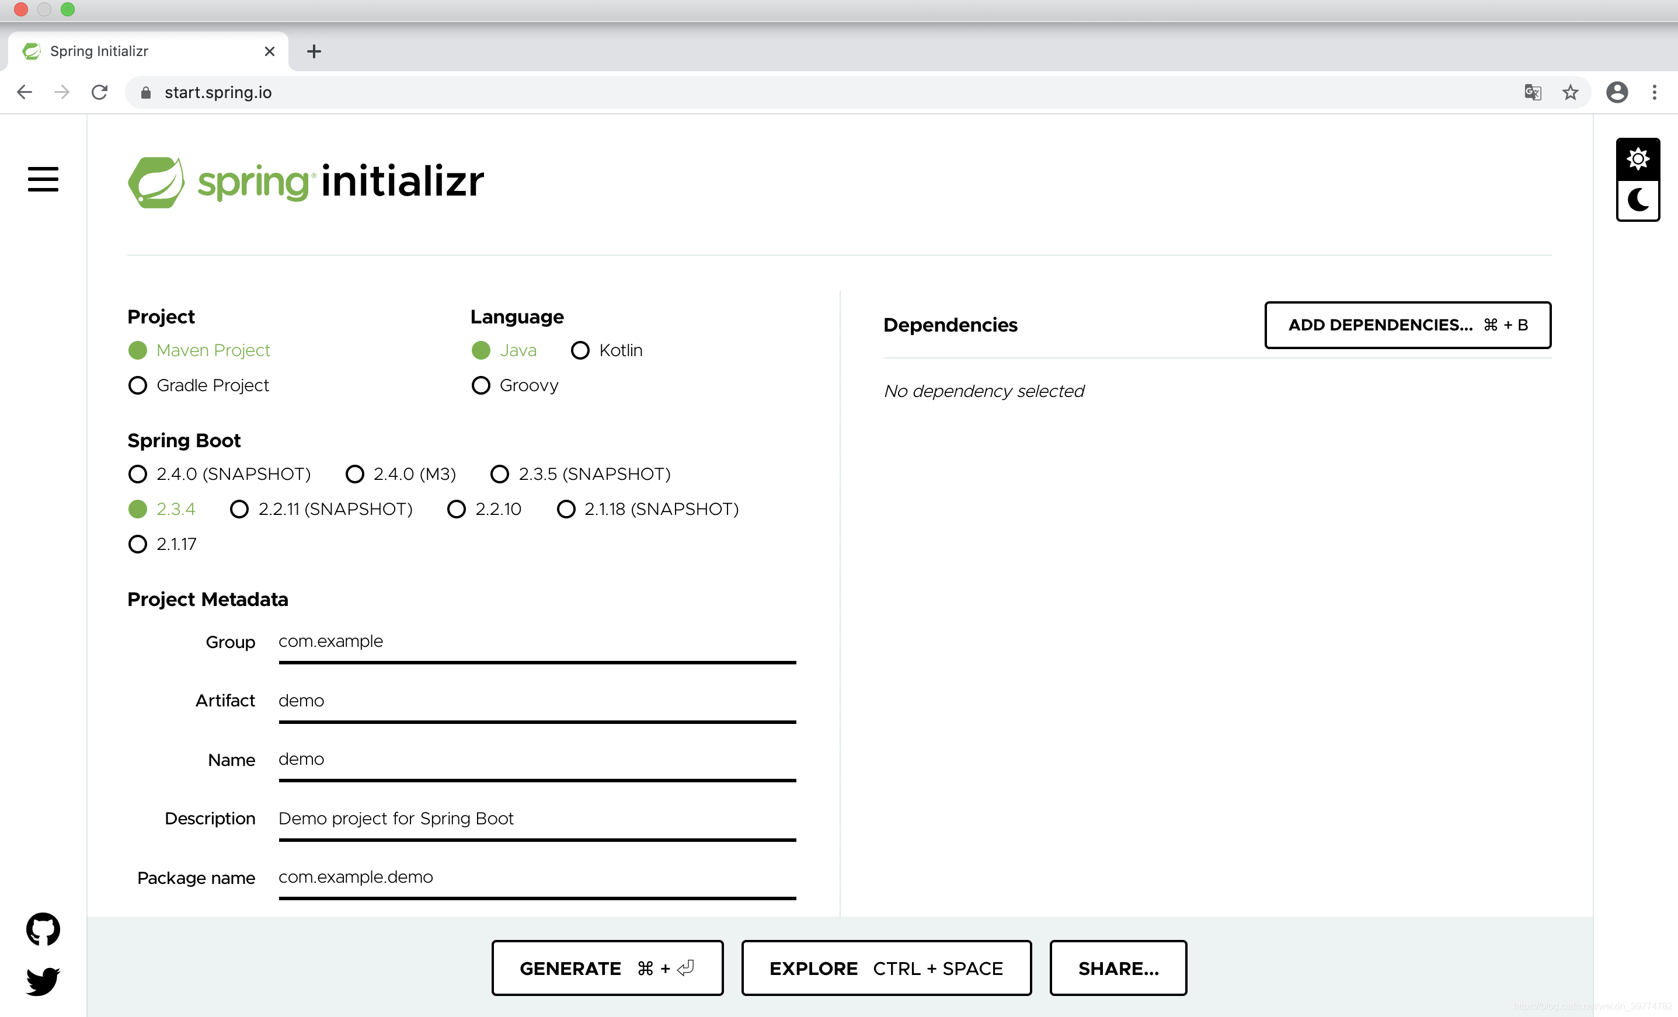
Task: Click the Share button
Action: coord(1118,968)
